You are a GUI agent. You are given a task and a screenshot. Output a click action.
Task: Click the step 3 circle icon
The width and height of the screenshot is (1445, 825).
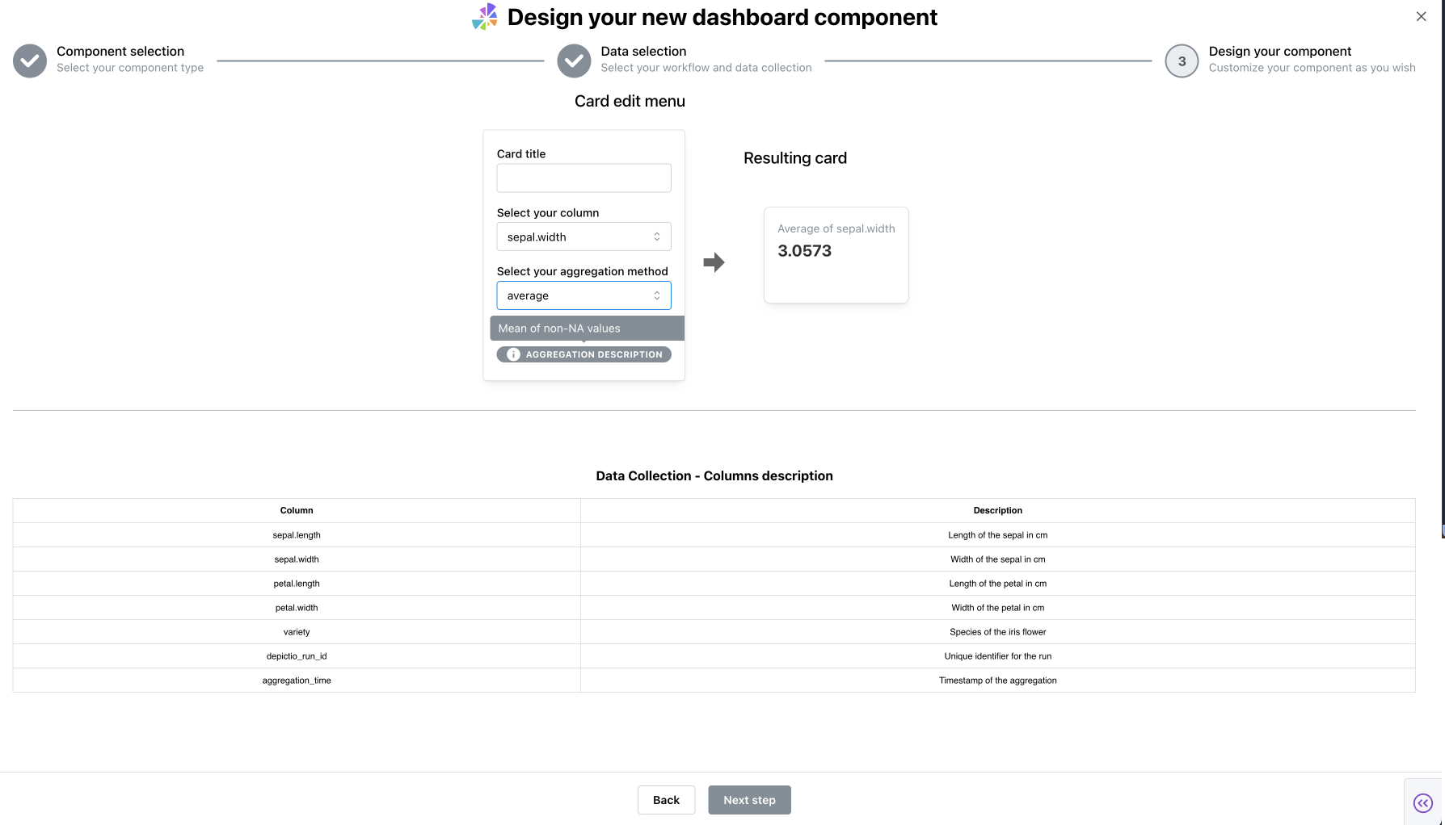pyautogui.click(x=1182, y=61)
